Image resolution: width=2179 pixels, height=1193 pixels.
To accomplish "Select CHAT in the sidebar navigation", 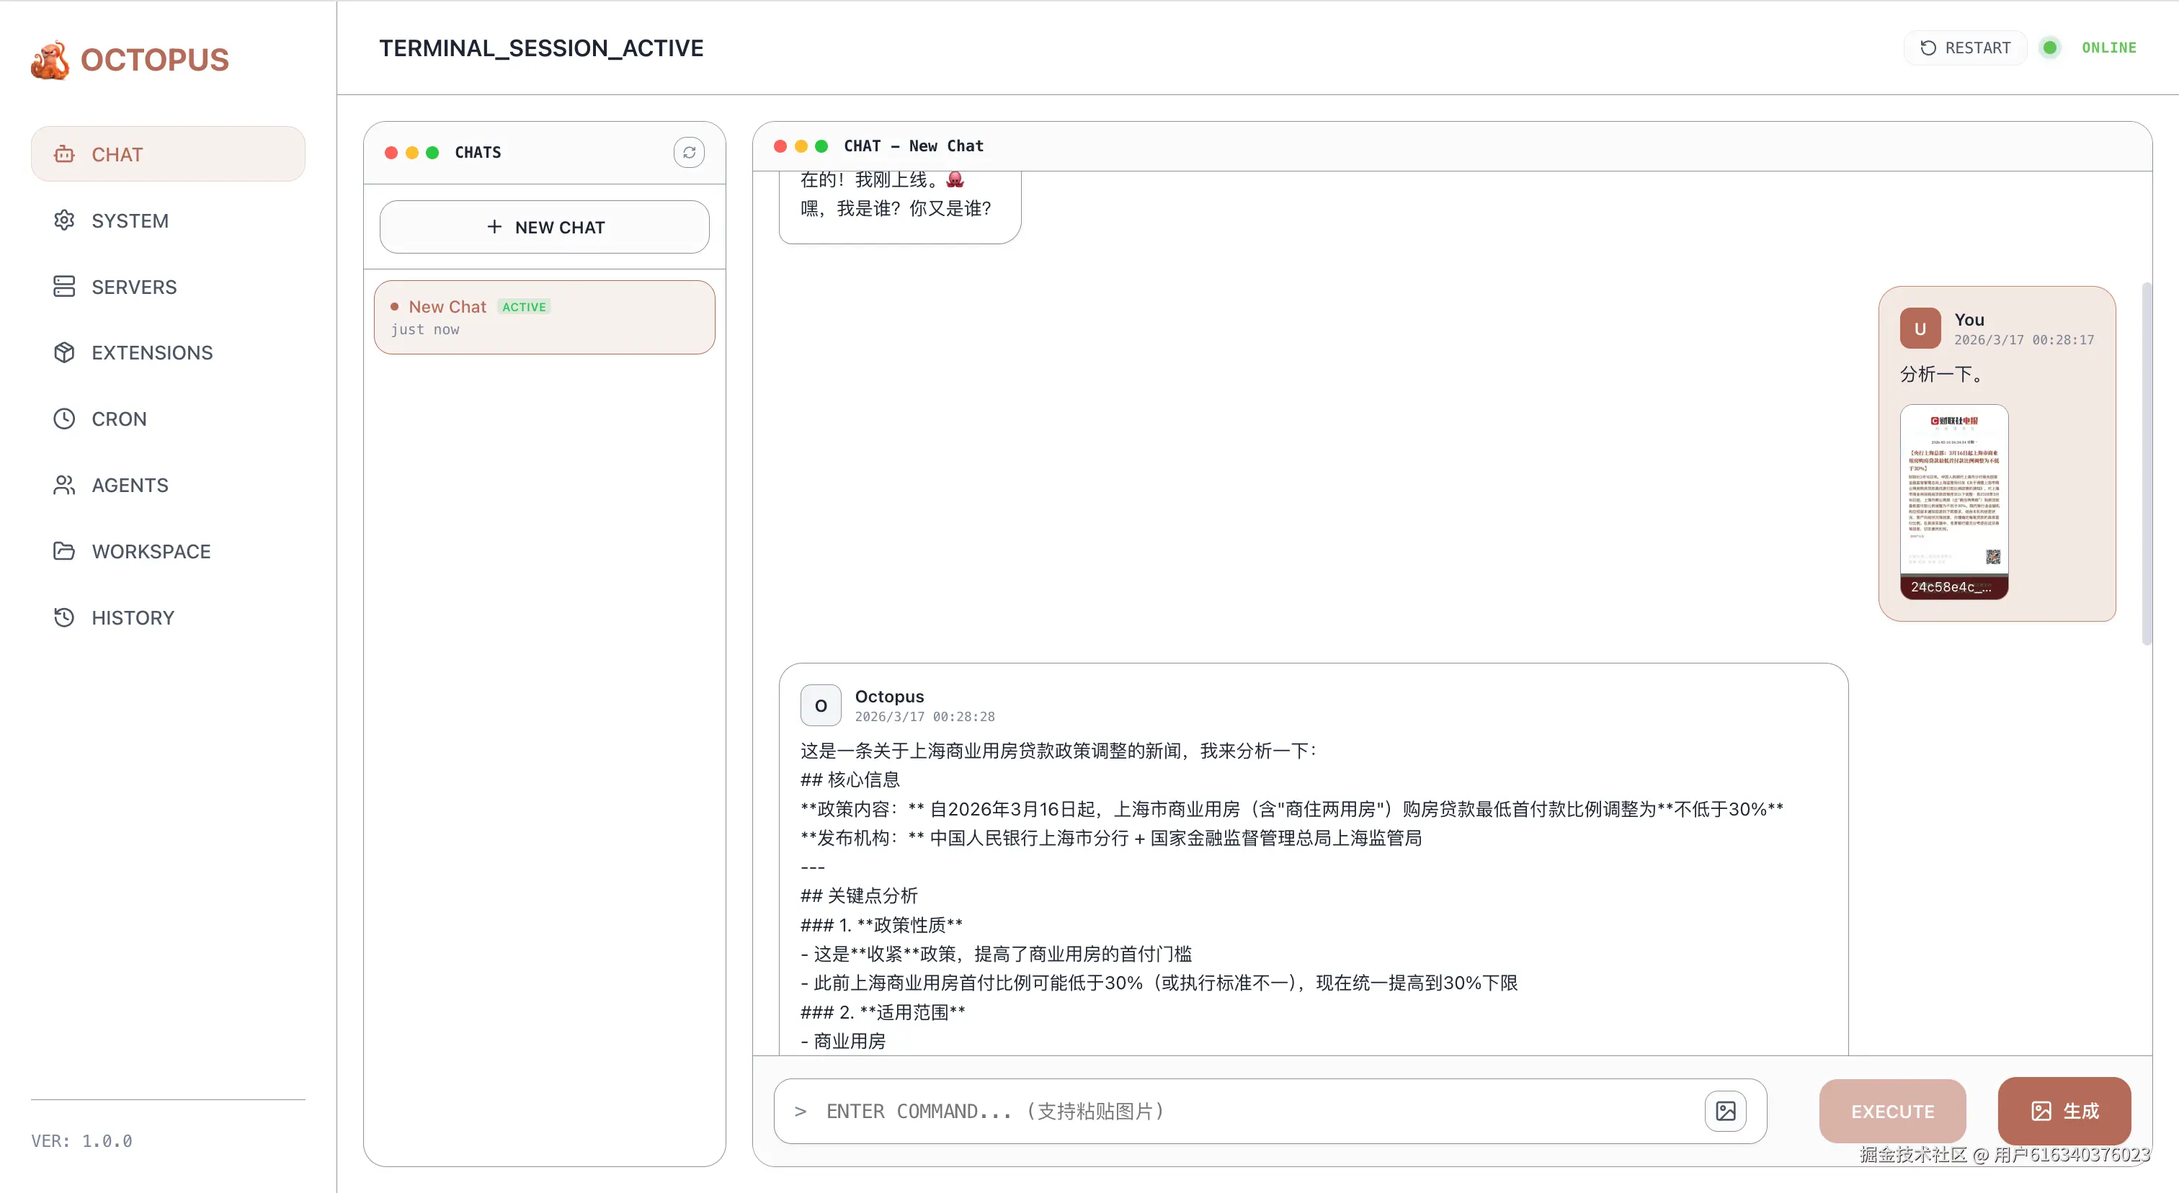I will point(166,153).
